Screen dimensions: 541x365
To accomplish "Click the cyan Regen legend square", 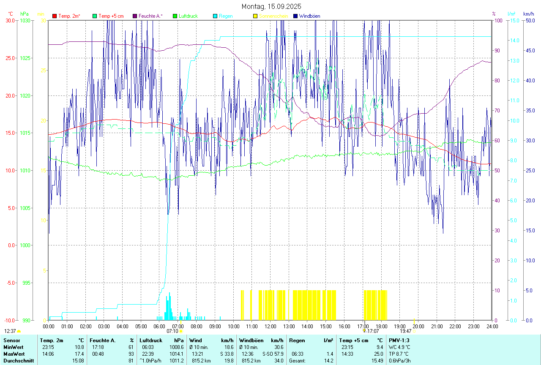I will (215, 16).
